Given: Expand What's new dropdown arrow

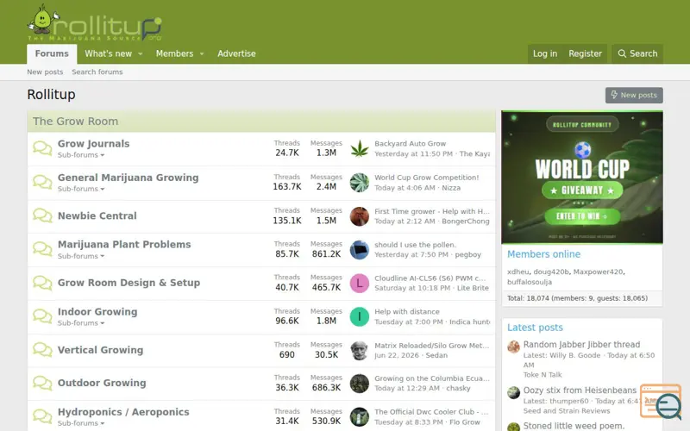Looking at the screenshot, I should click(141, 53).
